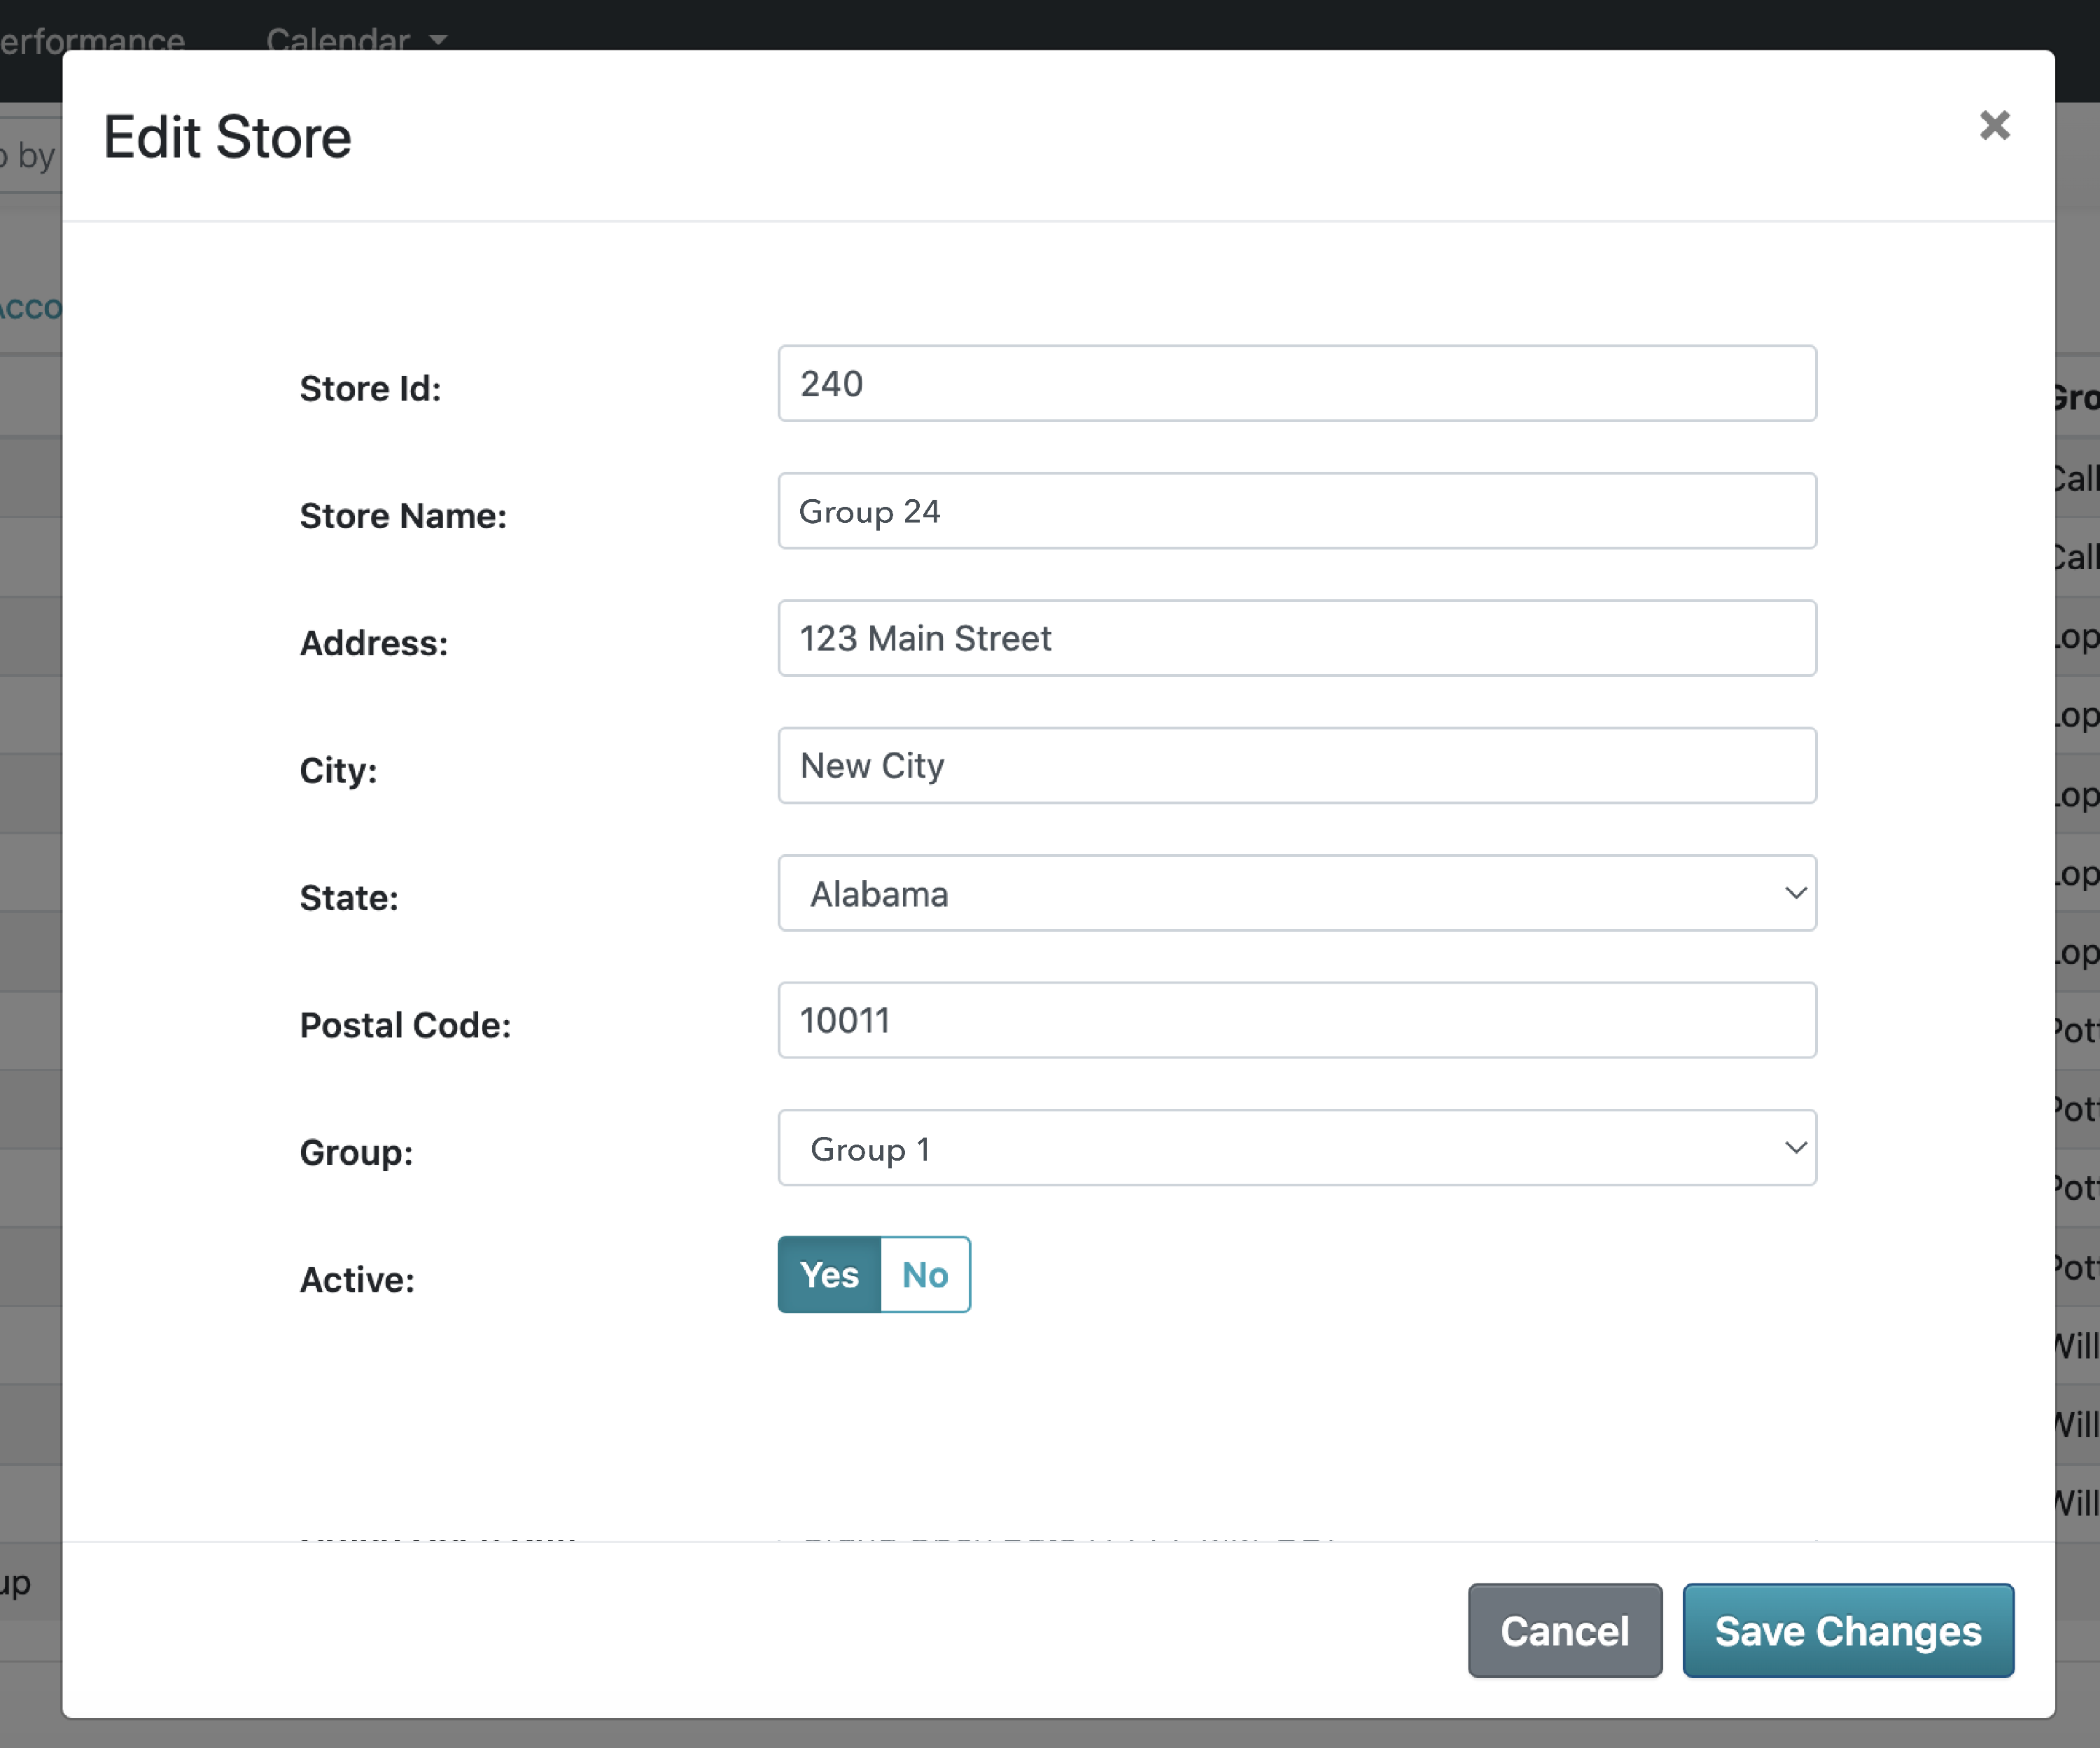Set the Active toggle to No
The image size is (2100, 1748).
click(923, 1274)
